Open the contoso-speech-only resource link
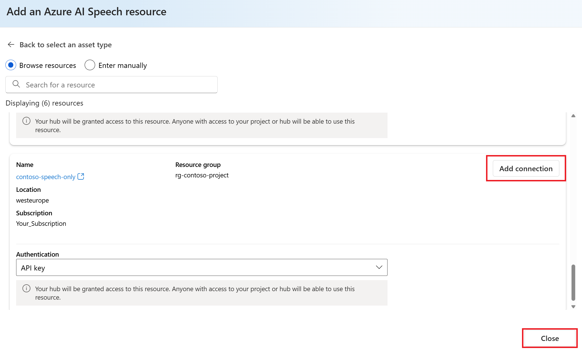This screenshot has height=350, width=582. (x=46, y=177)
